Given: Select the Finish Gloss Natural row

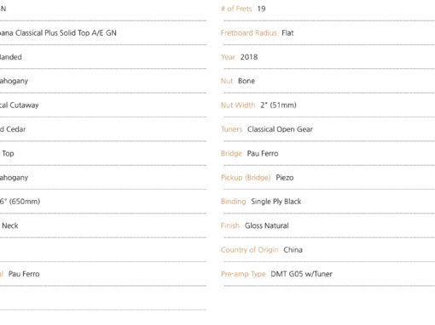Looking at the screenshot, I should click(x=328, y=225).
